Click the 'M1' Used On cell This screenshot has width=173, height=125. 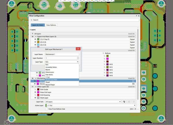(133, 81)
